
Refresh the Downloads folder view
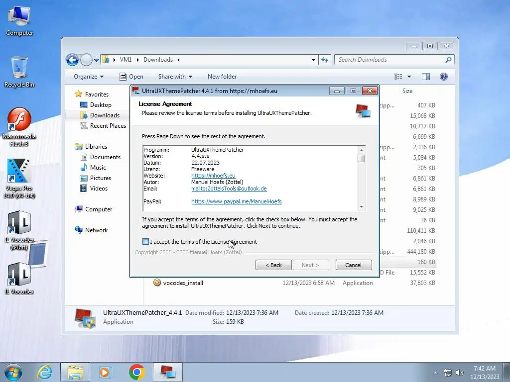[325, 60]
